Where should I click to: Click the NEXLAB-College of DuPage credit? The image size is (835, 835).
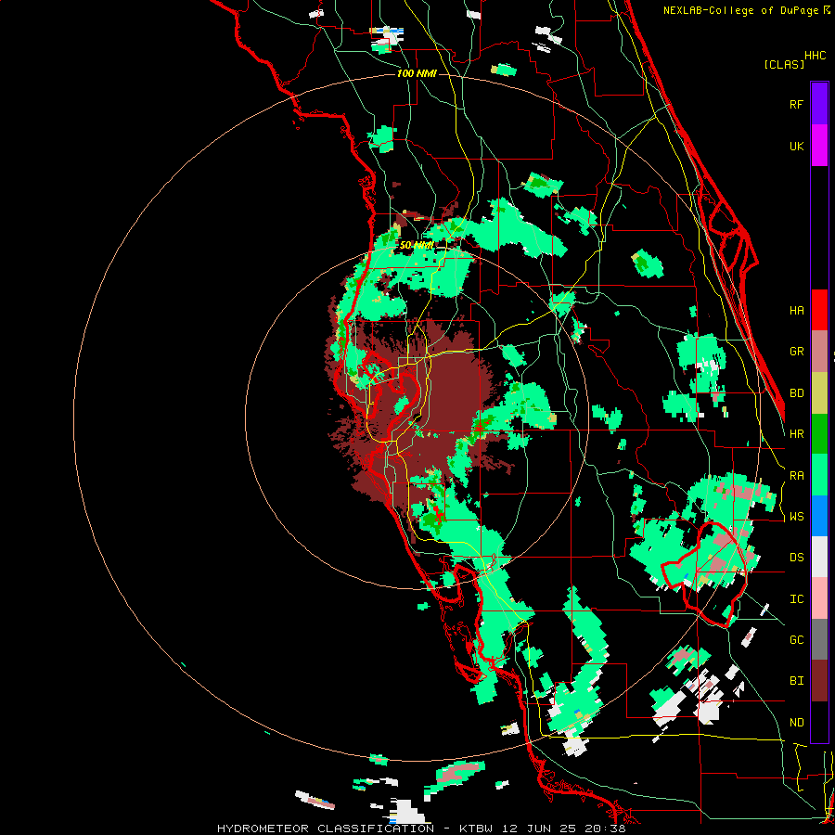[x=742, y=10]
